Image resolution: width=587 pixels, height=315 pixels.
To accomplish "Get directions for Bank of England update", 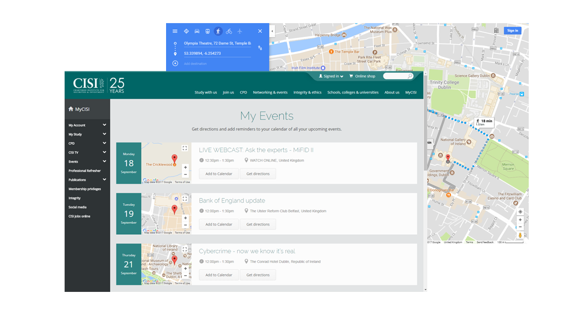I will pyautogui.click(x=258, y=224).
